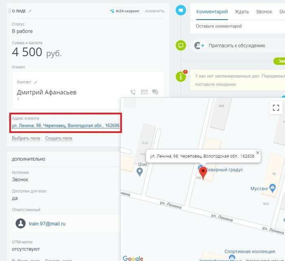Click 'Северный градус' map label
Viewport: 285px width, 261px height.
tap(225, 170)
